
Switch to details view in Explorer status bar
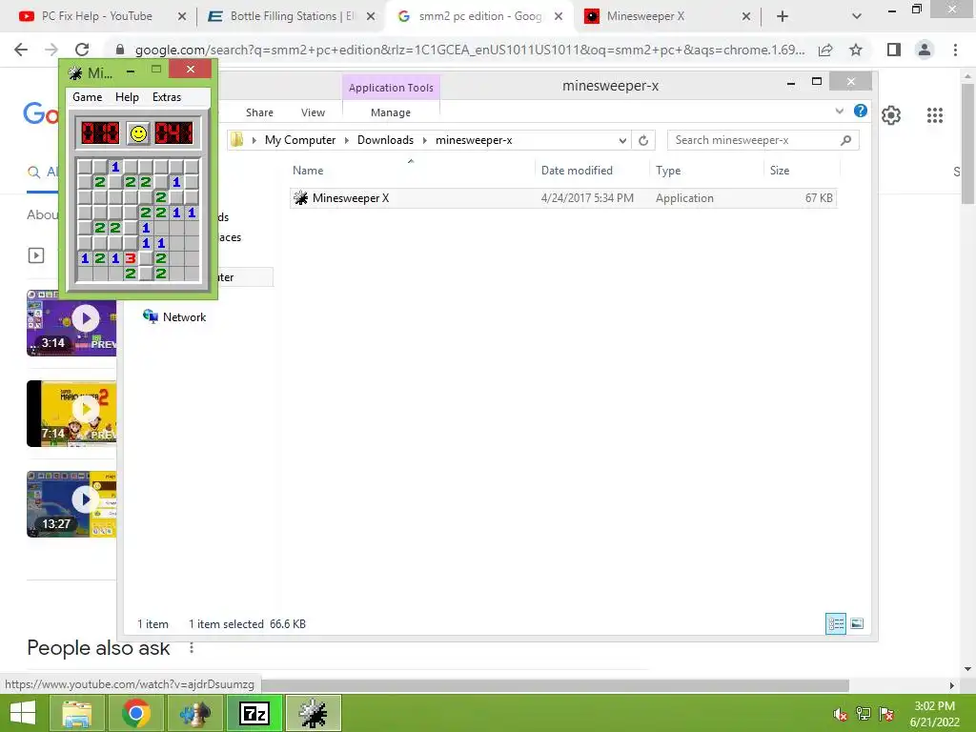coord(835,623)
